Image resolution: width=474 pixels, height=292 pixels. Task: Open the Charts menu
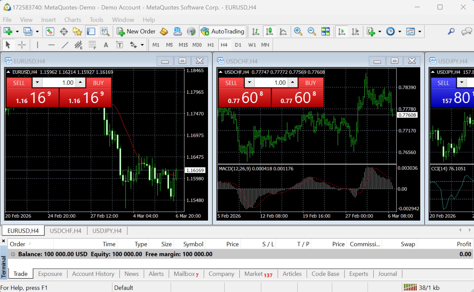tap(72, 20)
